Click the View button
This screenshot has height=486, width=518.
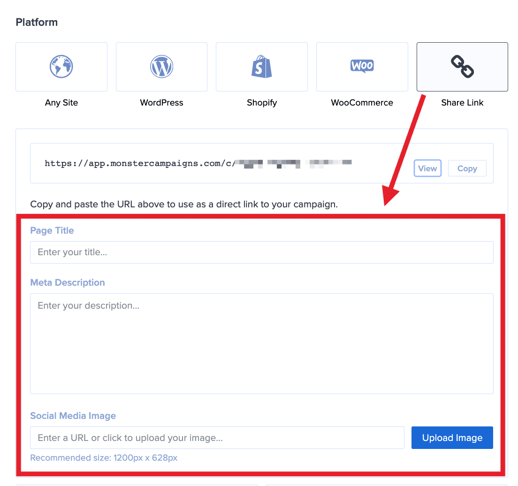pyautogui.click(x=427, y=168)
